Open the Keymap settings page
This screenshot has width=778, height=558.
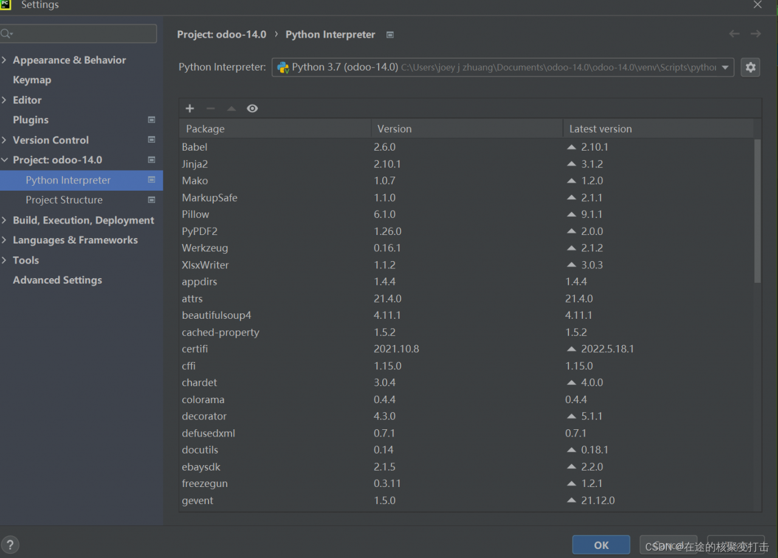pos(32,80)
